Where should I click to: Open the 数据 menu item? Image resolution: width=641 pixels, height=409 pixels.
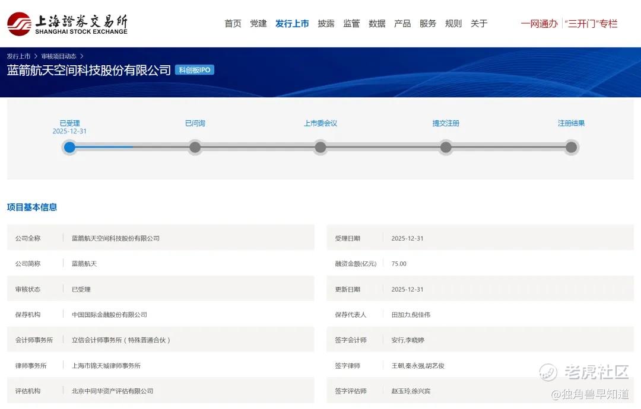(x=377, y=24)
